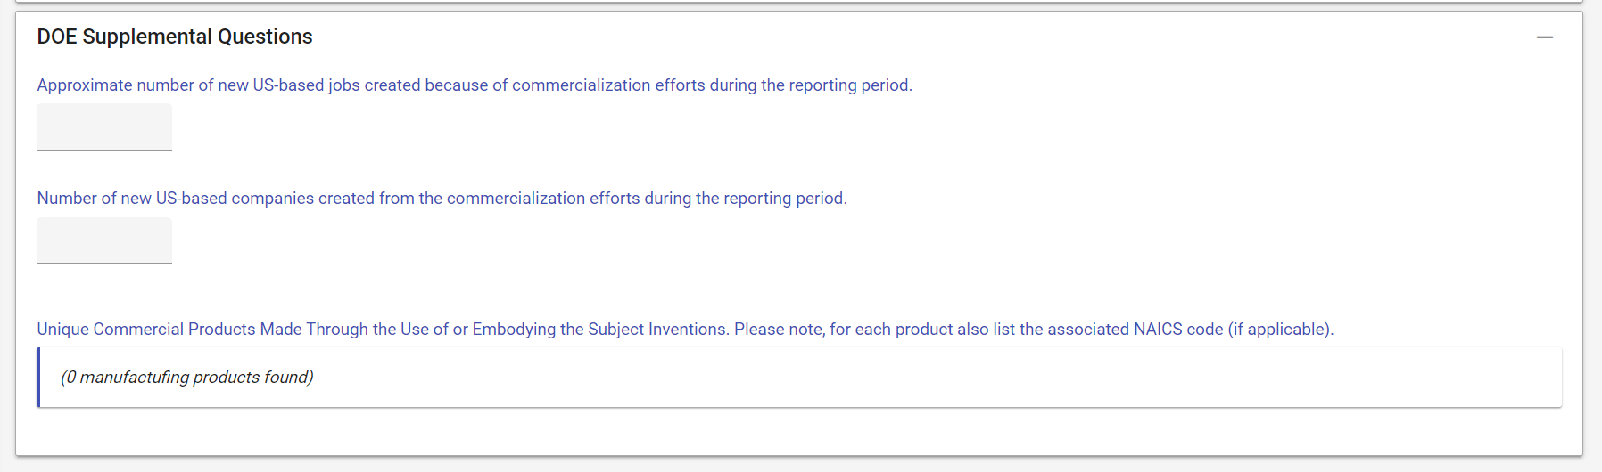Click the new US-based companies question label

[442, 199]
